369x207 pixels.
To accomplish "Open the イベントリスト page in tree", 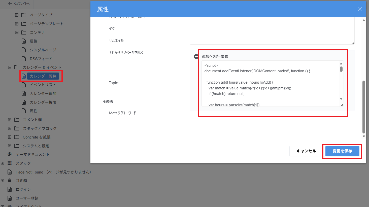I will coord(43,85).
